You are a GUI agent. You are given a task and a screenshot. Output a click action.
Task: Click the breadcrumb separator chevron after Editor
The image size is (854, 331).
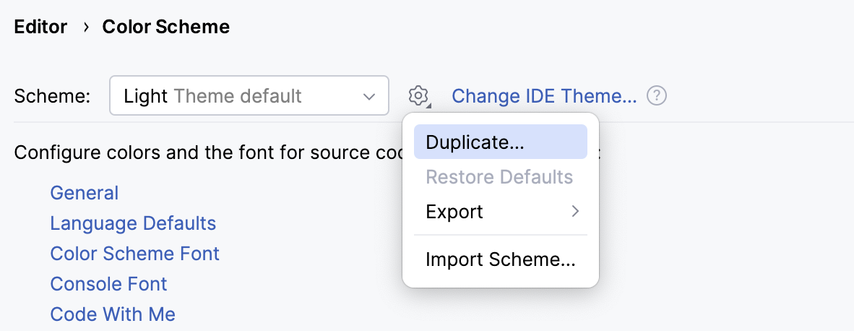tap(85, 27)
